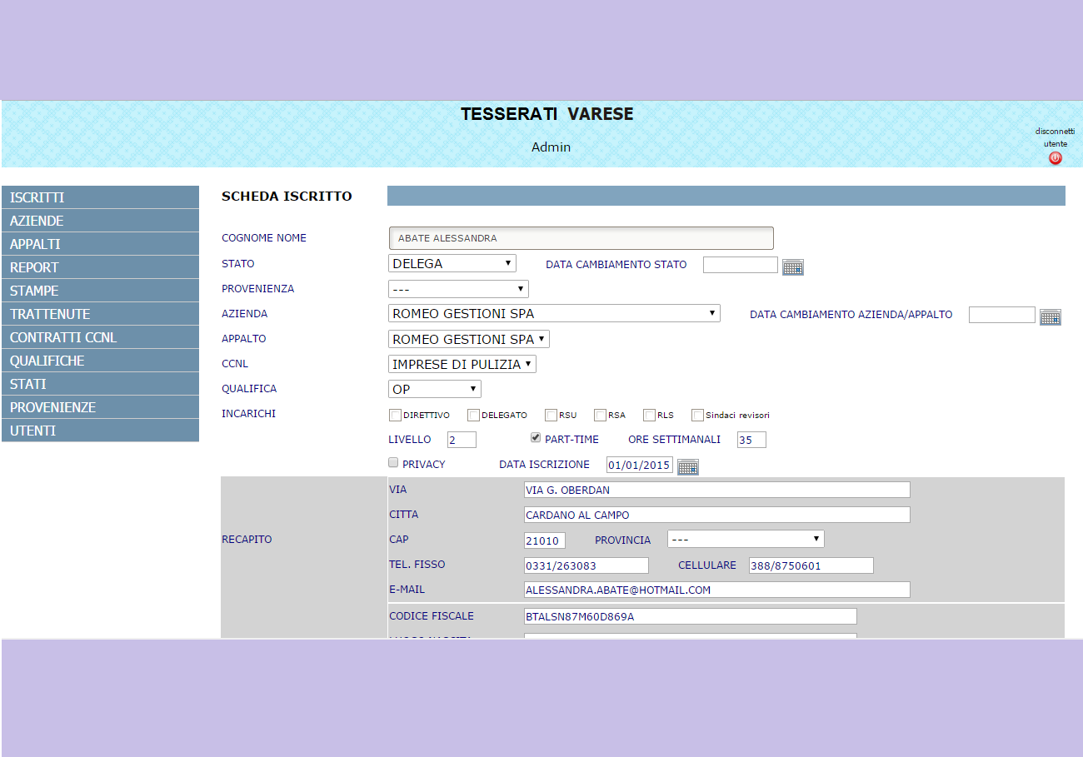
Task: Open the CCNL dropdown Imprese di Pulizia
Action: pyautogui.click(x=462, y=364)
